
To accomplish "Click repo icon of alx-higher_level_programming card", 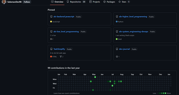I will 117,17.
